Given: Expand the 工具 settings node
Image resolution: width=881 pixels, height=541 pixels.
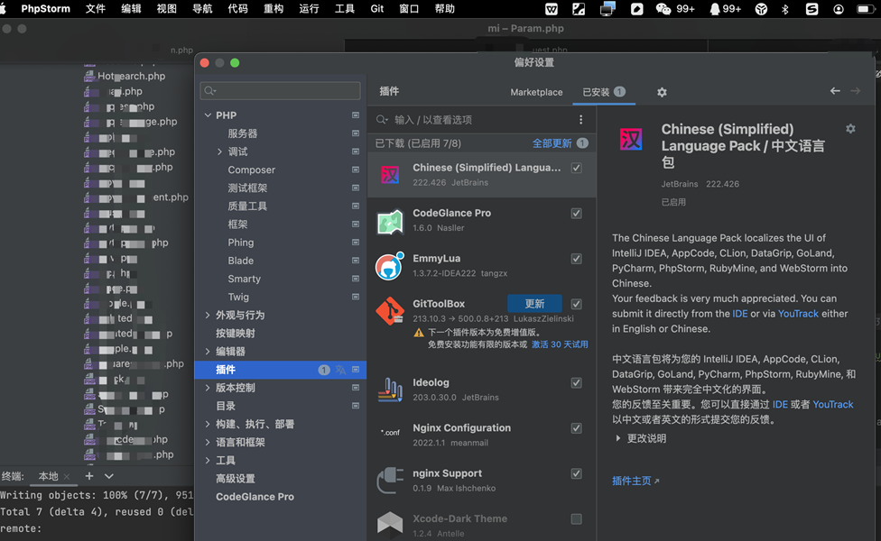Looking at the screenshot, I should point(208,460).
